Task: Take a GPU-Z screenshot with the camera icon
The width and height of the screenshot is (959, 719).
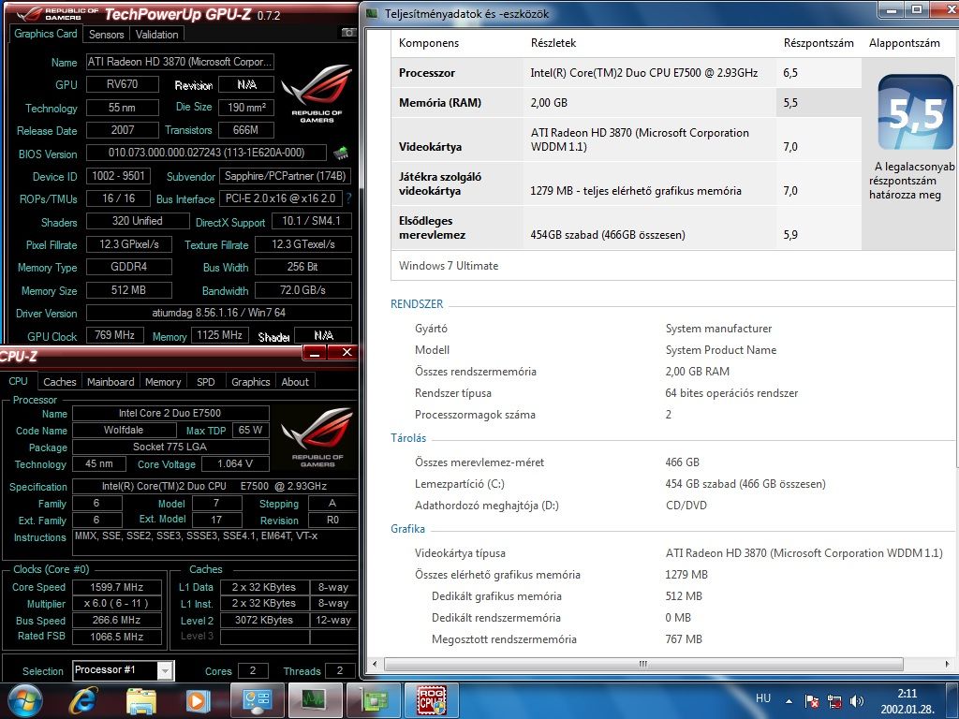Action: pos(348,33)
